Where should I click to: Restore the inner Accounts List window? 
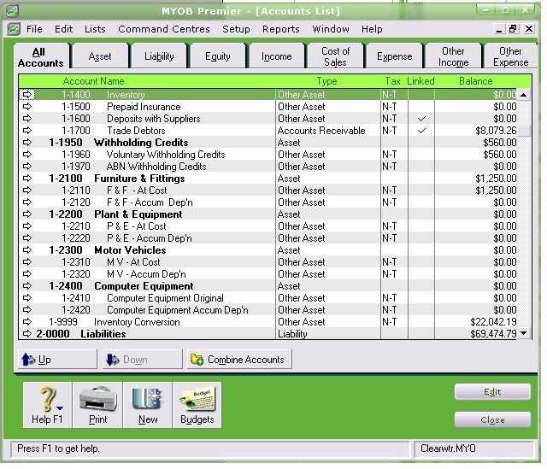point(513,29)
